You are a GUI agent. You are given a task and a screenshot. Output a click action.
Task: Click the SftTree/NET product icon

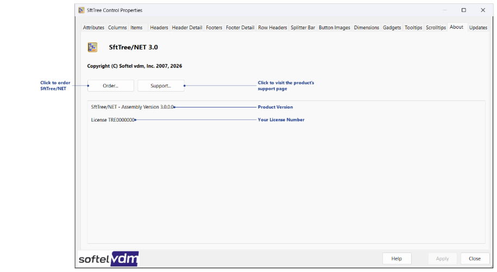[92, 47]
